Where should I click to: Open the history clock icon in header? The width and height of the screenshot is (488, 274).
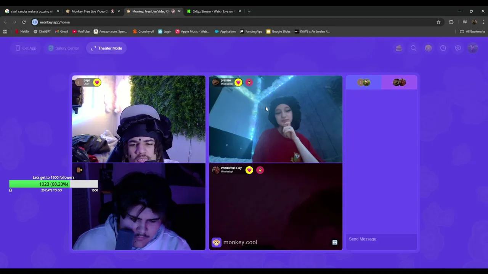[x=443, y=48]
